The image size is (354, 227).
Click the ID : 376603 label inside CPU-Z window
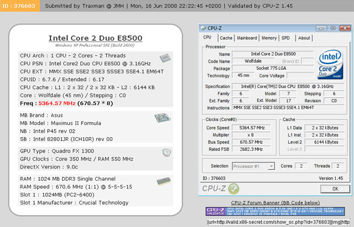click(214, 178)
